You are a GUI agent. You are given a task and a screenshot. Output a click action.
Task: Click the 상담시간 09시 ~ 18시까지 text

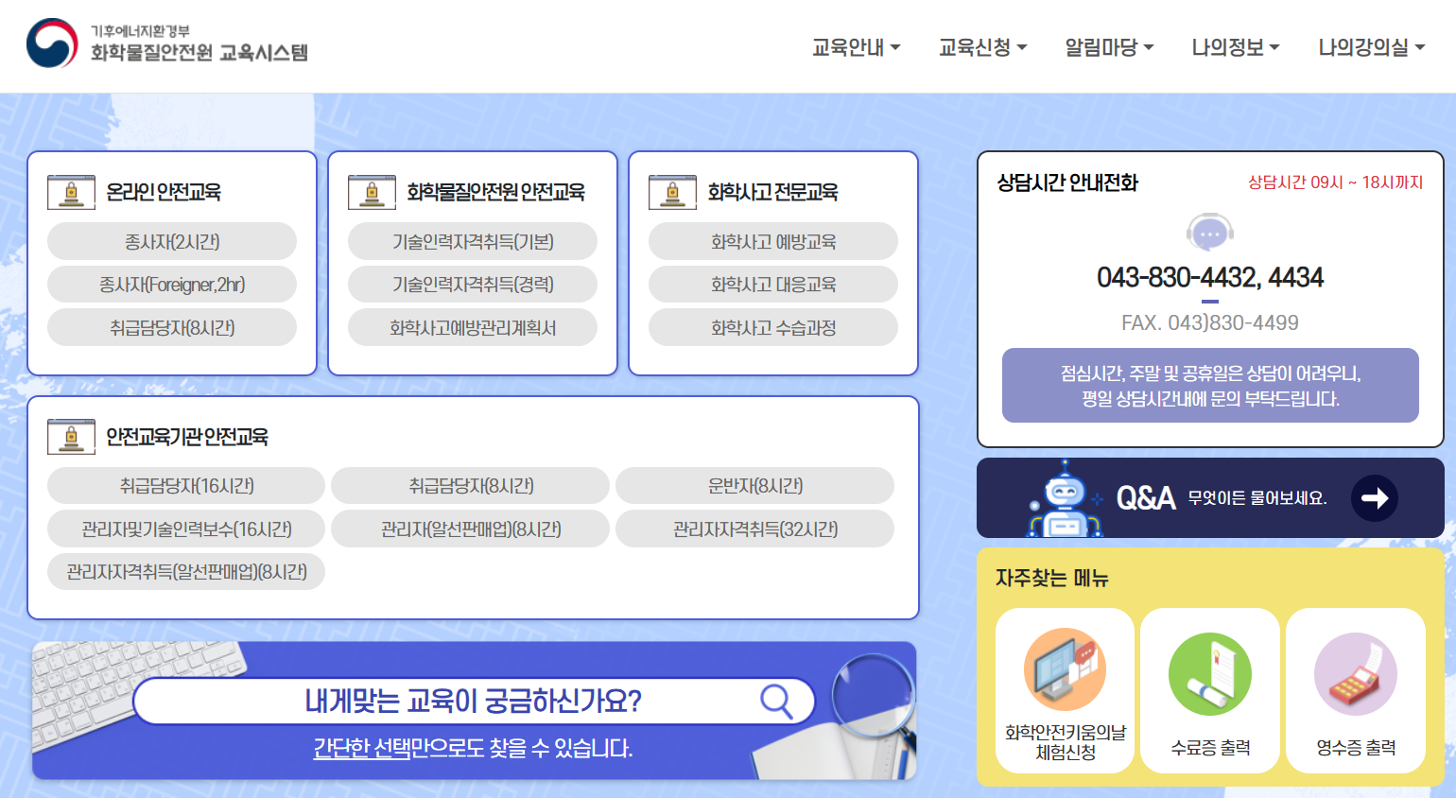click(1336, 182)
